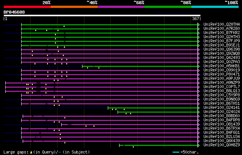Click the purple arrowhead of UniRef100_B8BD60 row
The height and width of the screenshot is (155, 242).
[x=199, y=116]
